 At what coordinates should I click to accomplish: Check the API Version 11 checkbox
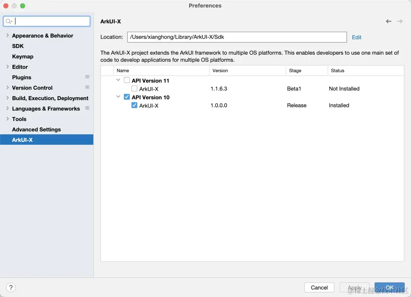coord(127,80)
